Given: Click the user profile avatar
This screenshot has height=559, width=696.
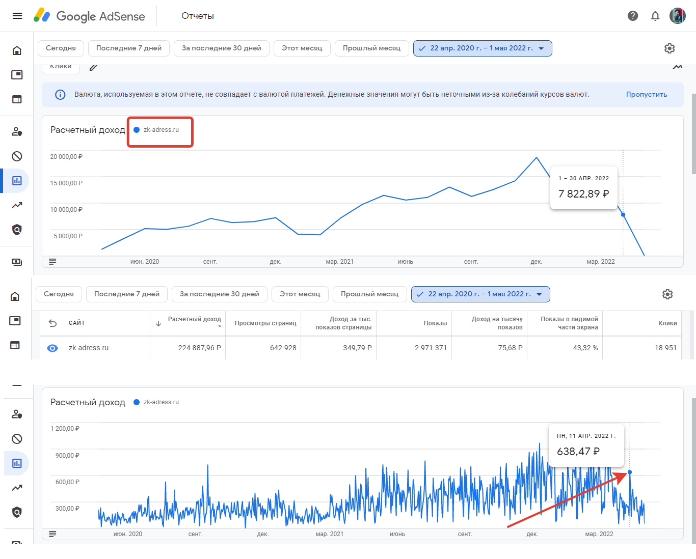Looking at the screenshot, I should 678,16.
